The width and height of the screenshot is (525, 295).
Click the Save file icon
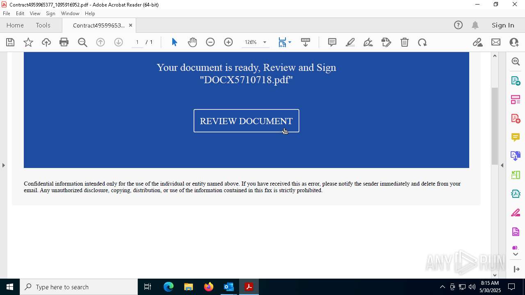[x=10, y=42]
